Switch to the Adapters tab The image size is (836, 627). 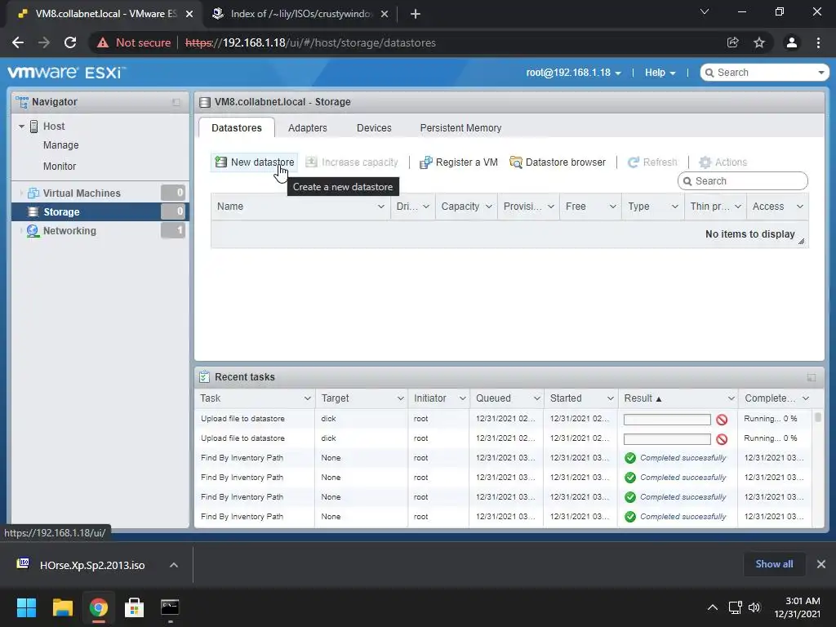coord(307,128)
